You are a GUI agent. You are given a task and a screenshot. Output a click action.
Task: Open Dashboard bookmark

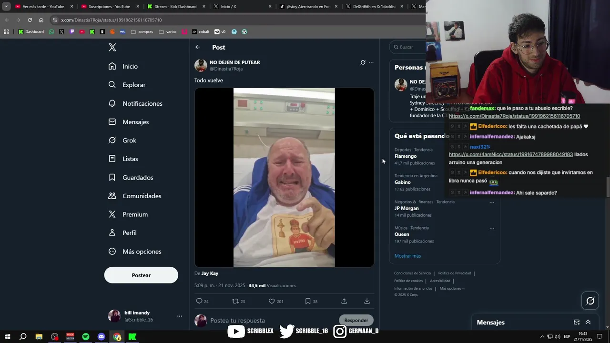pos(31,32)
